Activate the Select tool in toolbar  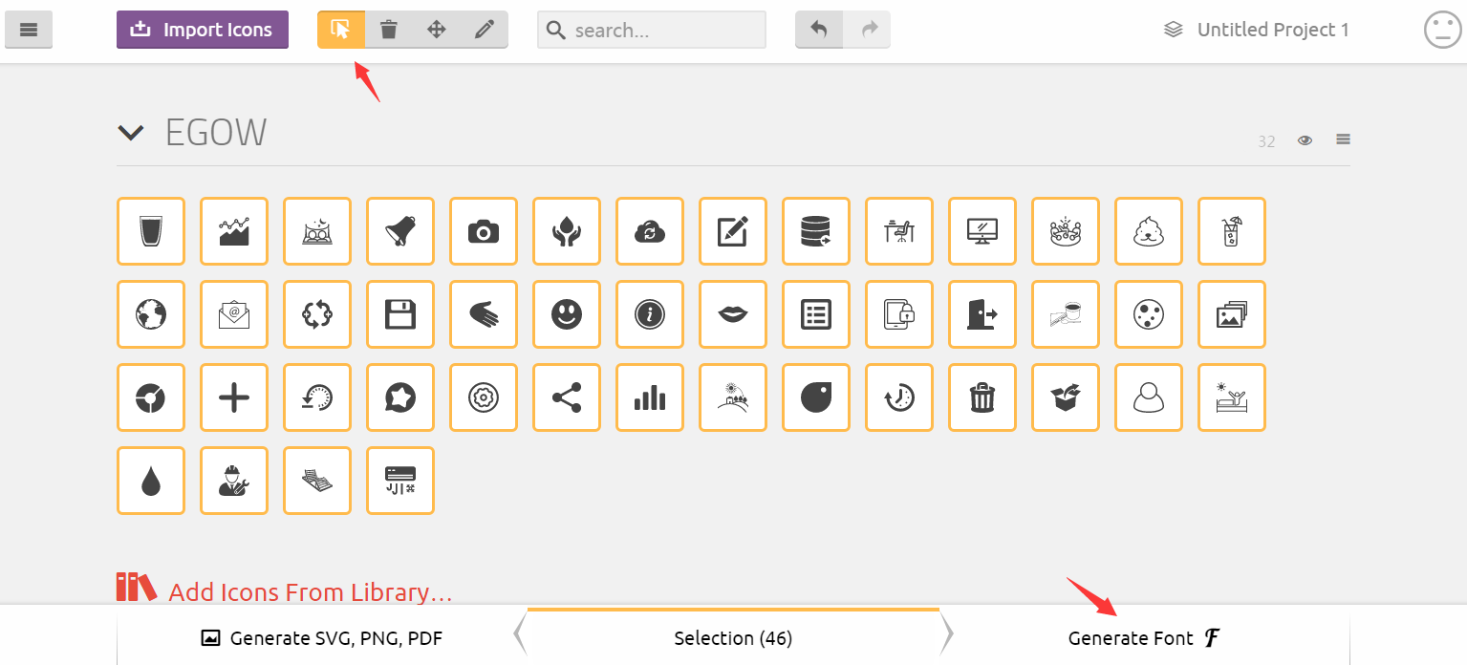click(x=341, y=30)
